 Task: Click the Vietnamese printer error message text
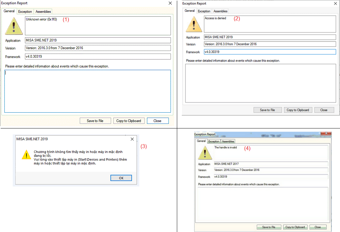[80, 158]
